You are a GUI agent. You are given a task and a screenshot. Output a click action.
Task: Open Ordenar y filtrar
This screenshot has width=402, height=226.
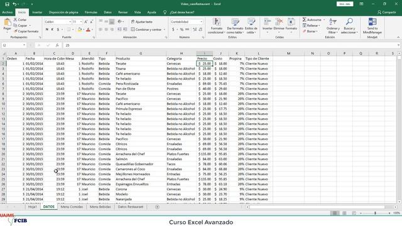333,26
